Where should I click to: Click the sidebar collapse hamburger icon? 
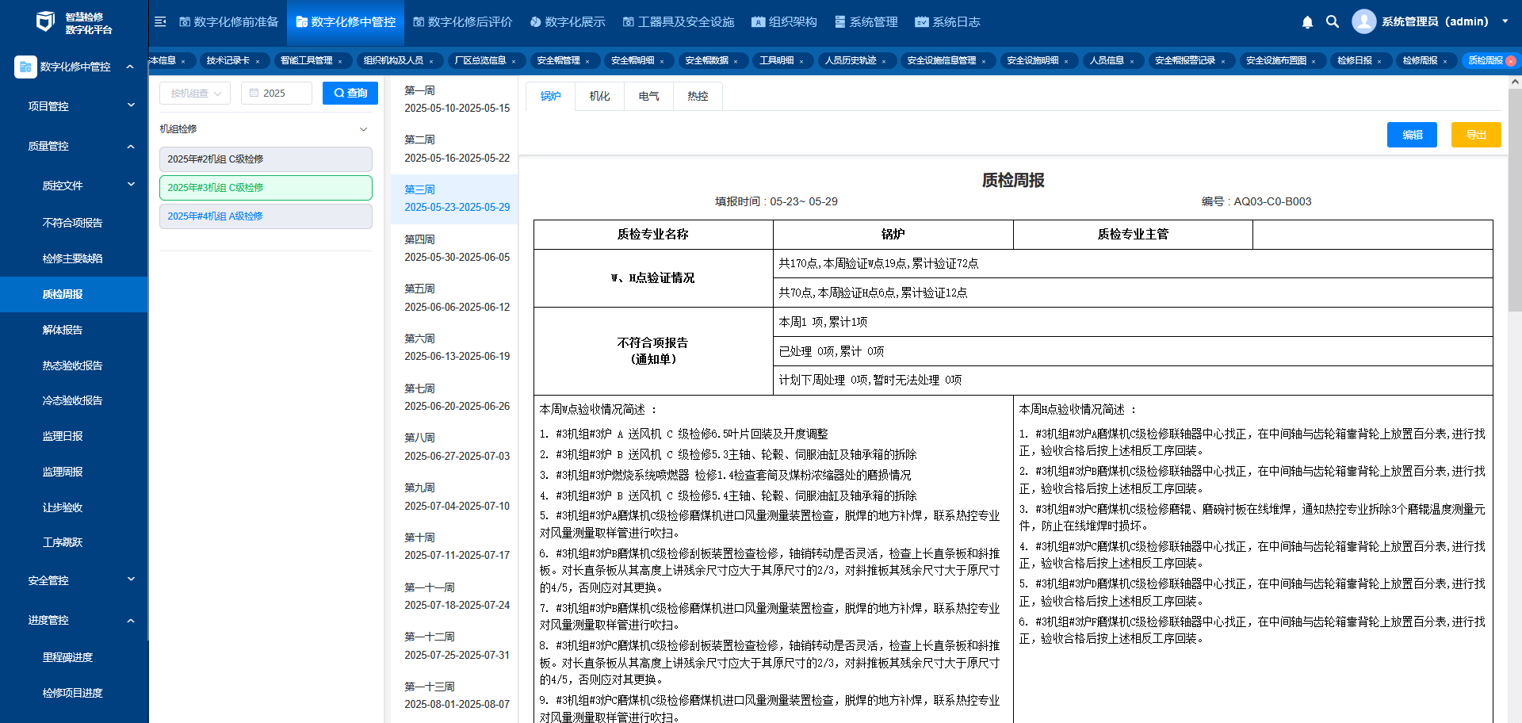point(160,21)
